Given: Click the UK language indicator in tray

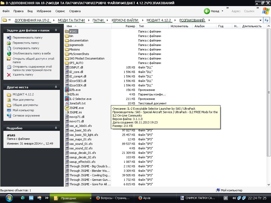Looking at the screenshot, I should point(225,198).
